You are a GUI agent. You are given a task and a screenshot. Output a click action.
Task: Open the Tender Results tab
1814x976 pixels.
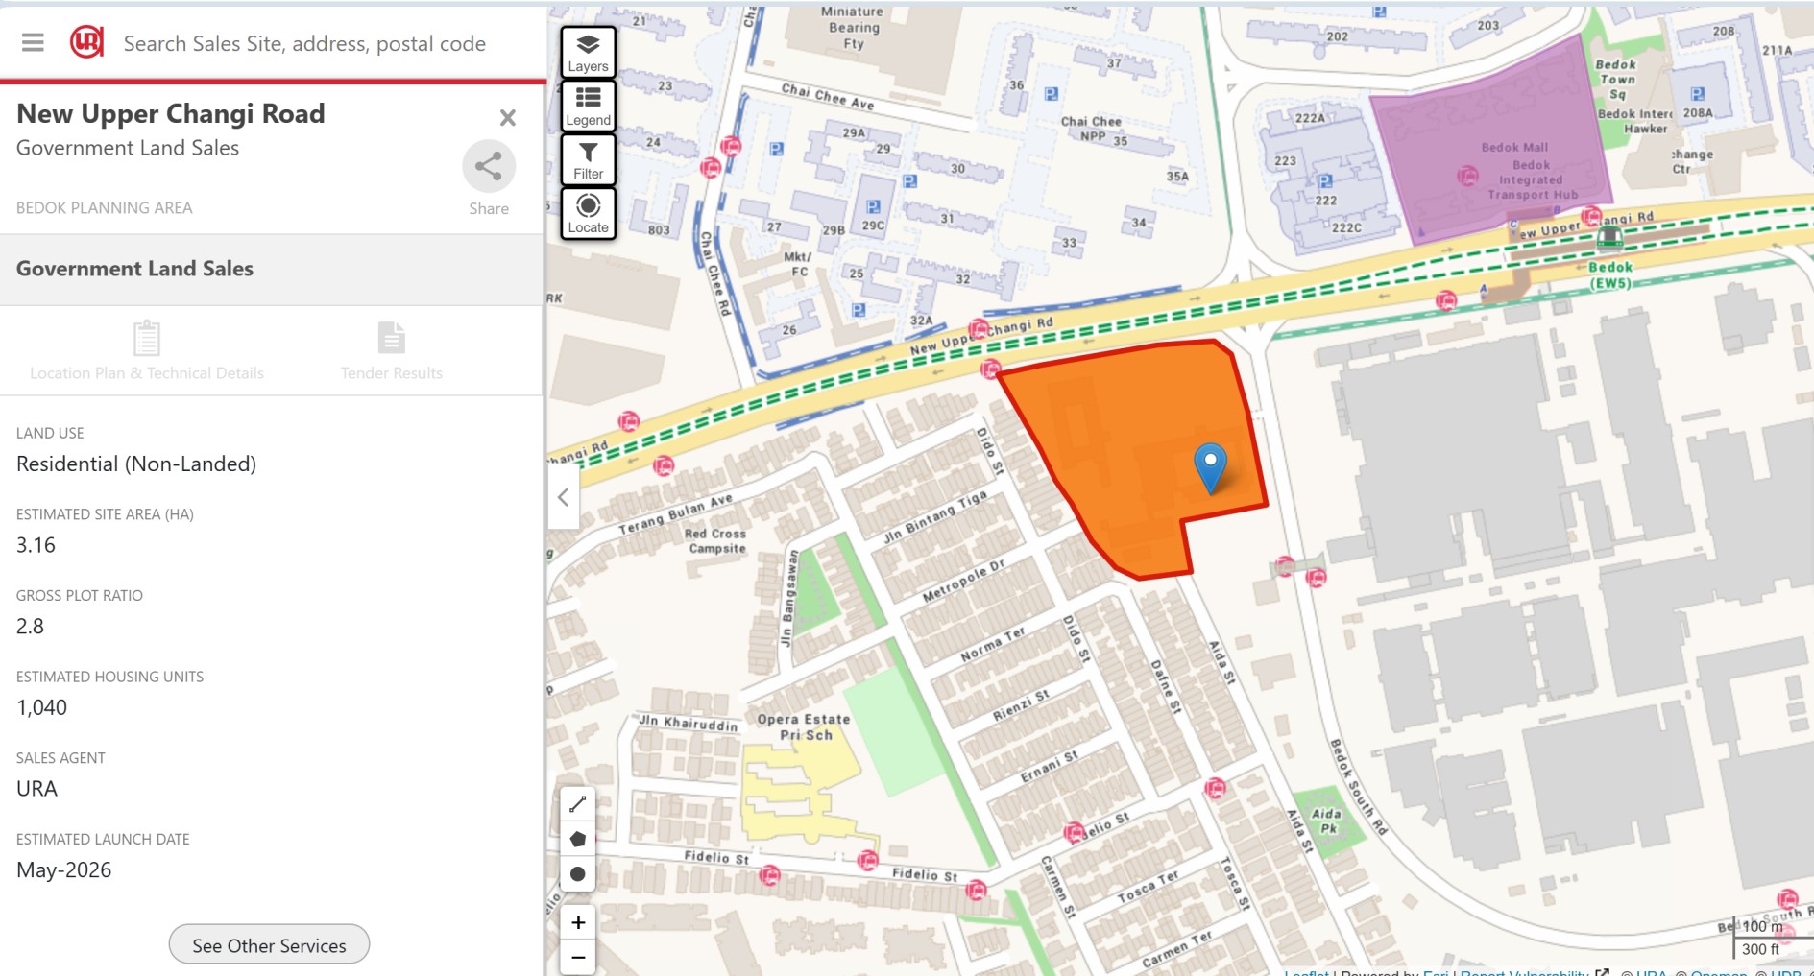coord(392,350)
